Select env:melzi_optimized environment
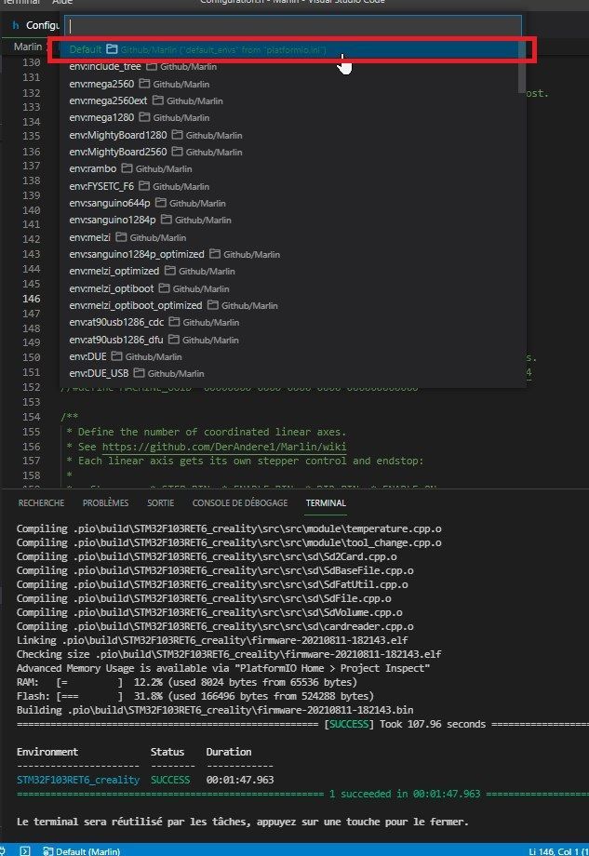The image size is (589, 856). tap(292, 271)
